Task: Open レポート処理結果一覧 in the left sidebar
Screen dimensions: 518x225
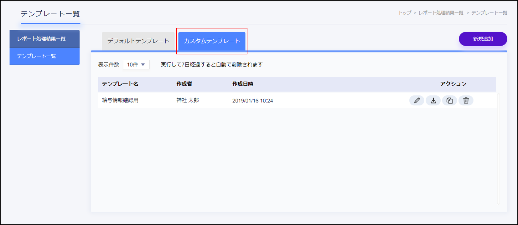Action: point(44,39)
